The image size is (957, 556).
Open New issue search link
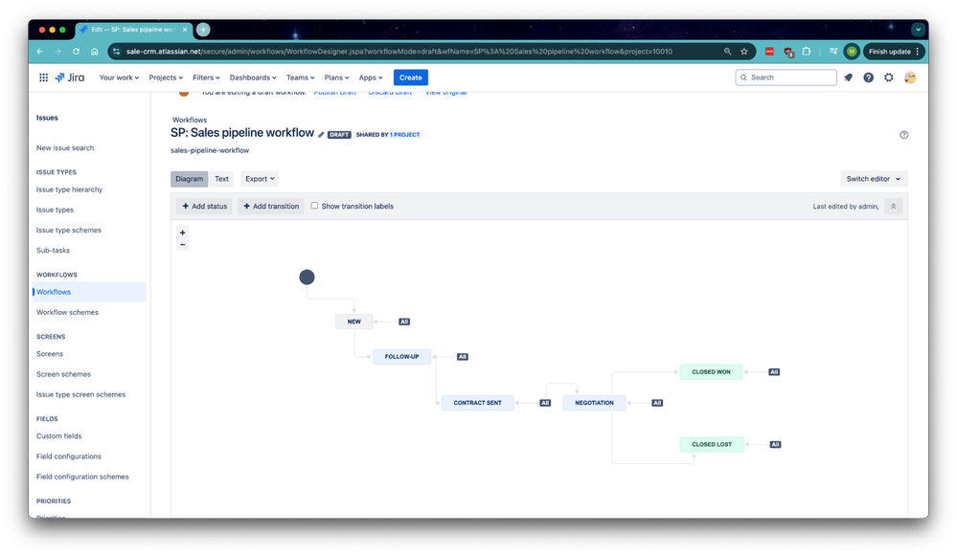pos(65,147)
